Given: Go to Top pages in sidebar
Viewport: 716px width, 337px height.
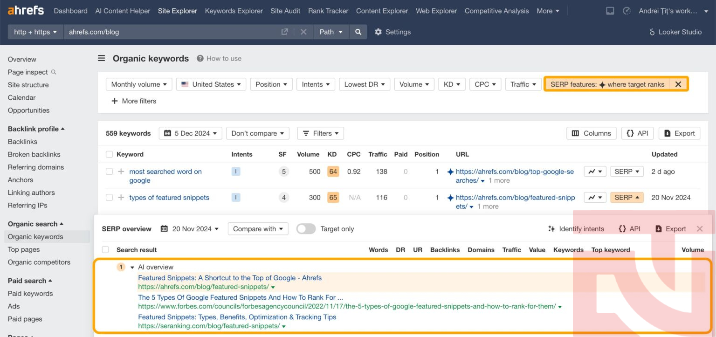Looking at the screenshot, I should tap(24, 249).
